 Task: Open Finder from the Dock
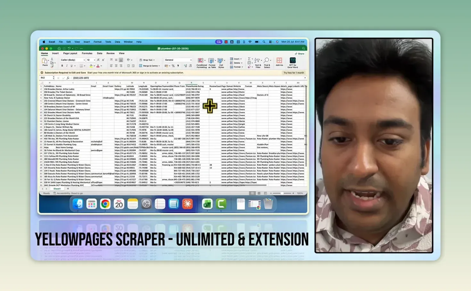[x=78, y=204]
